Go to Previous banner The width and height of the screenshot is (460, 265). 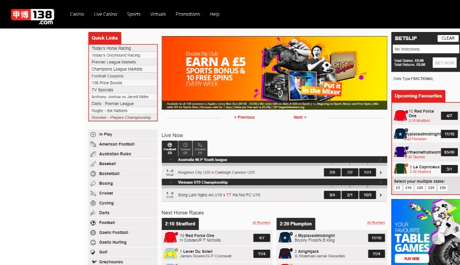pyautogui.click(x=244, y=117)
